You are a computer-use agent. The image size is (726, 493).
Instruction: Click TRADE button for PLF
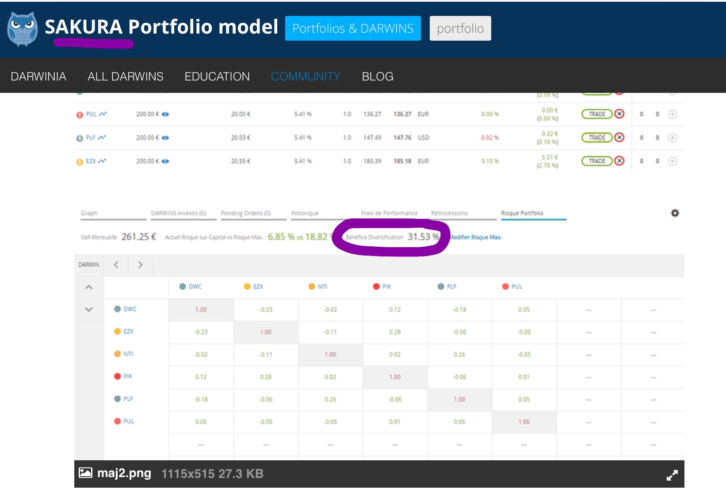coord(596,137)
